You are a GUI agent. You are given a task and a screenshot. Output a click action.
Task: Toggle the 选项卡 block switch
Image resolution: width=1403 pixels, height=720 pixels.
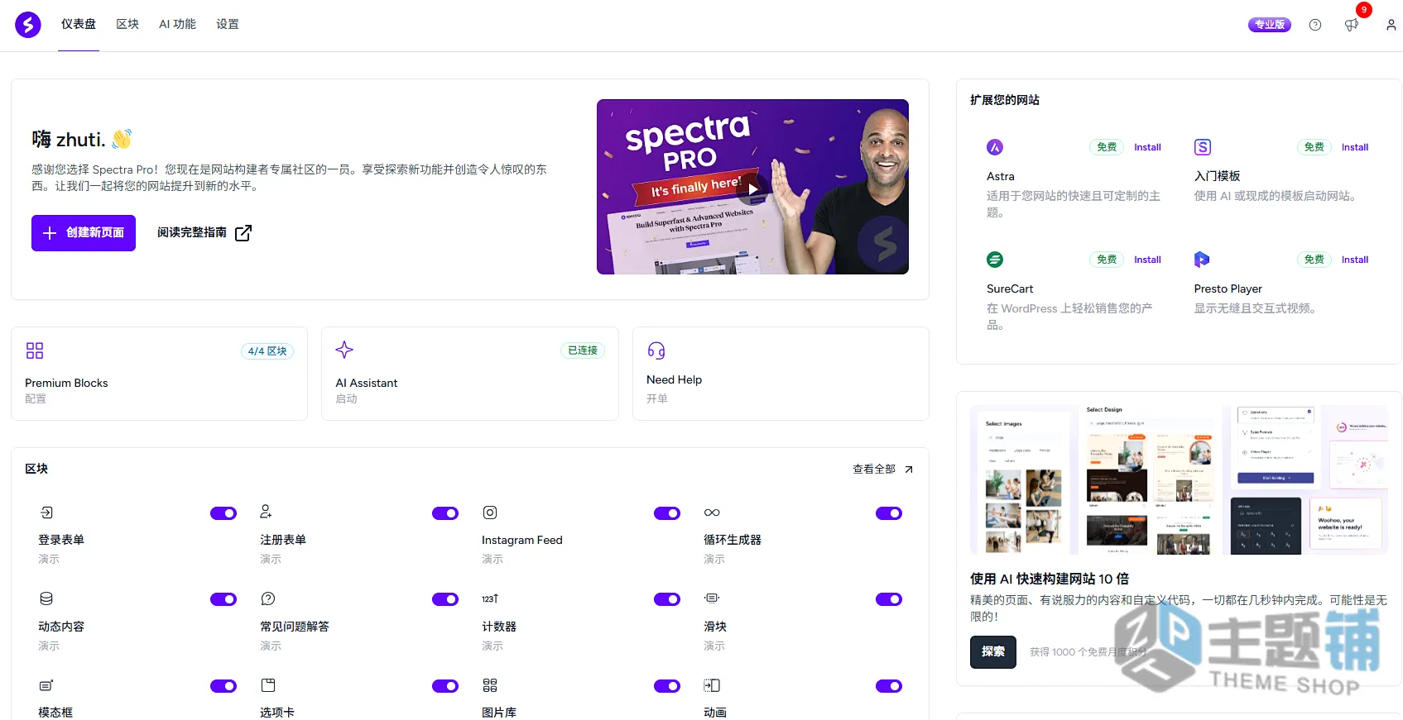pyautogui.click(x=445, y=686)
